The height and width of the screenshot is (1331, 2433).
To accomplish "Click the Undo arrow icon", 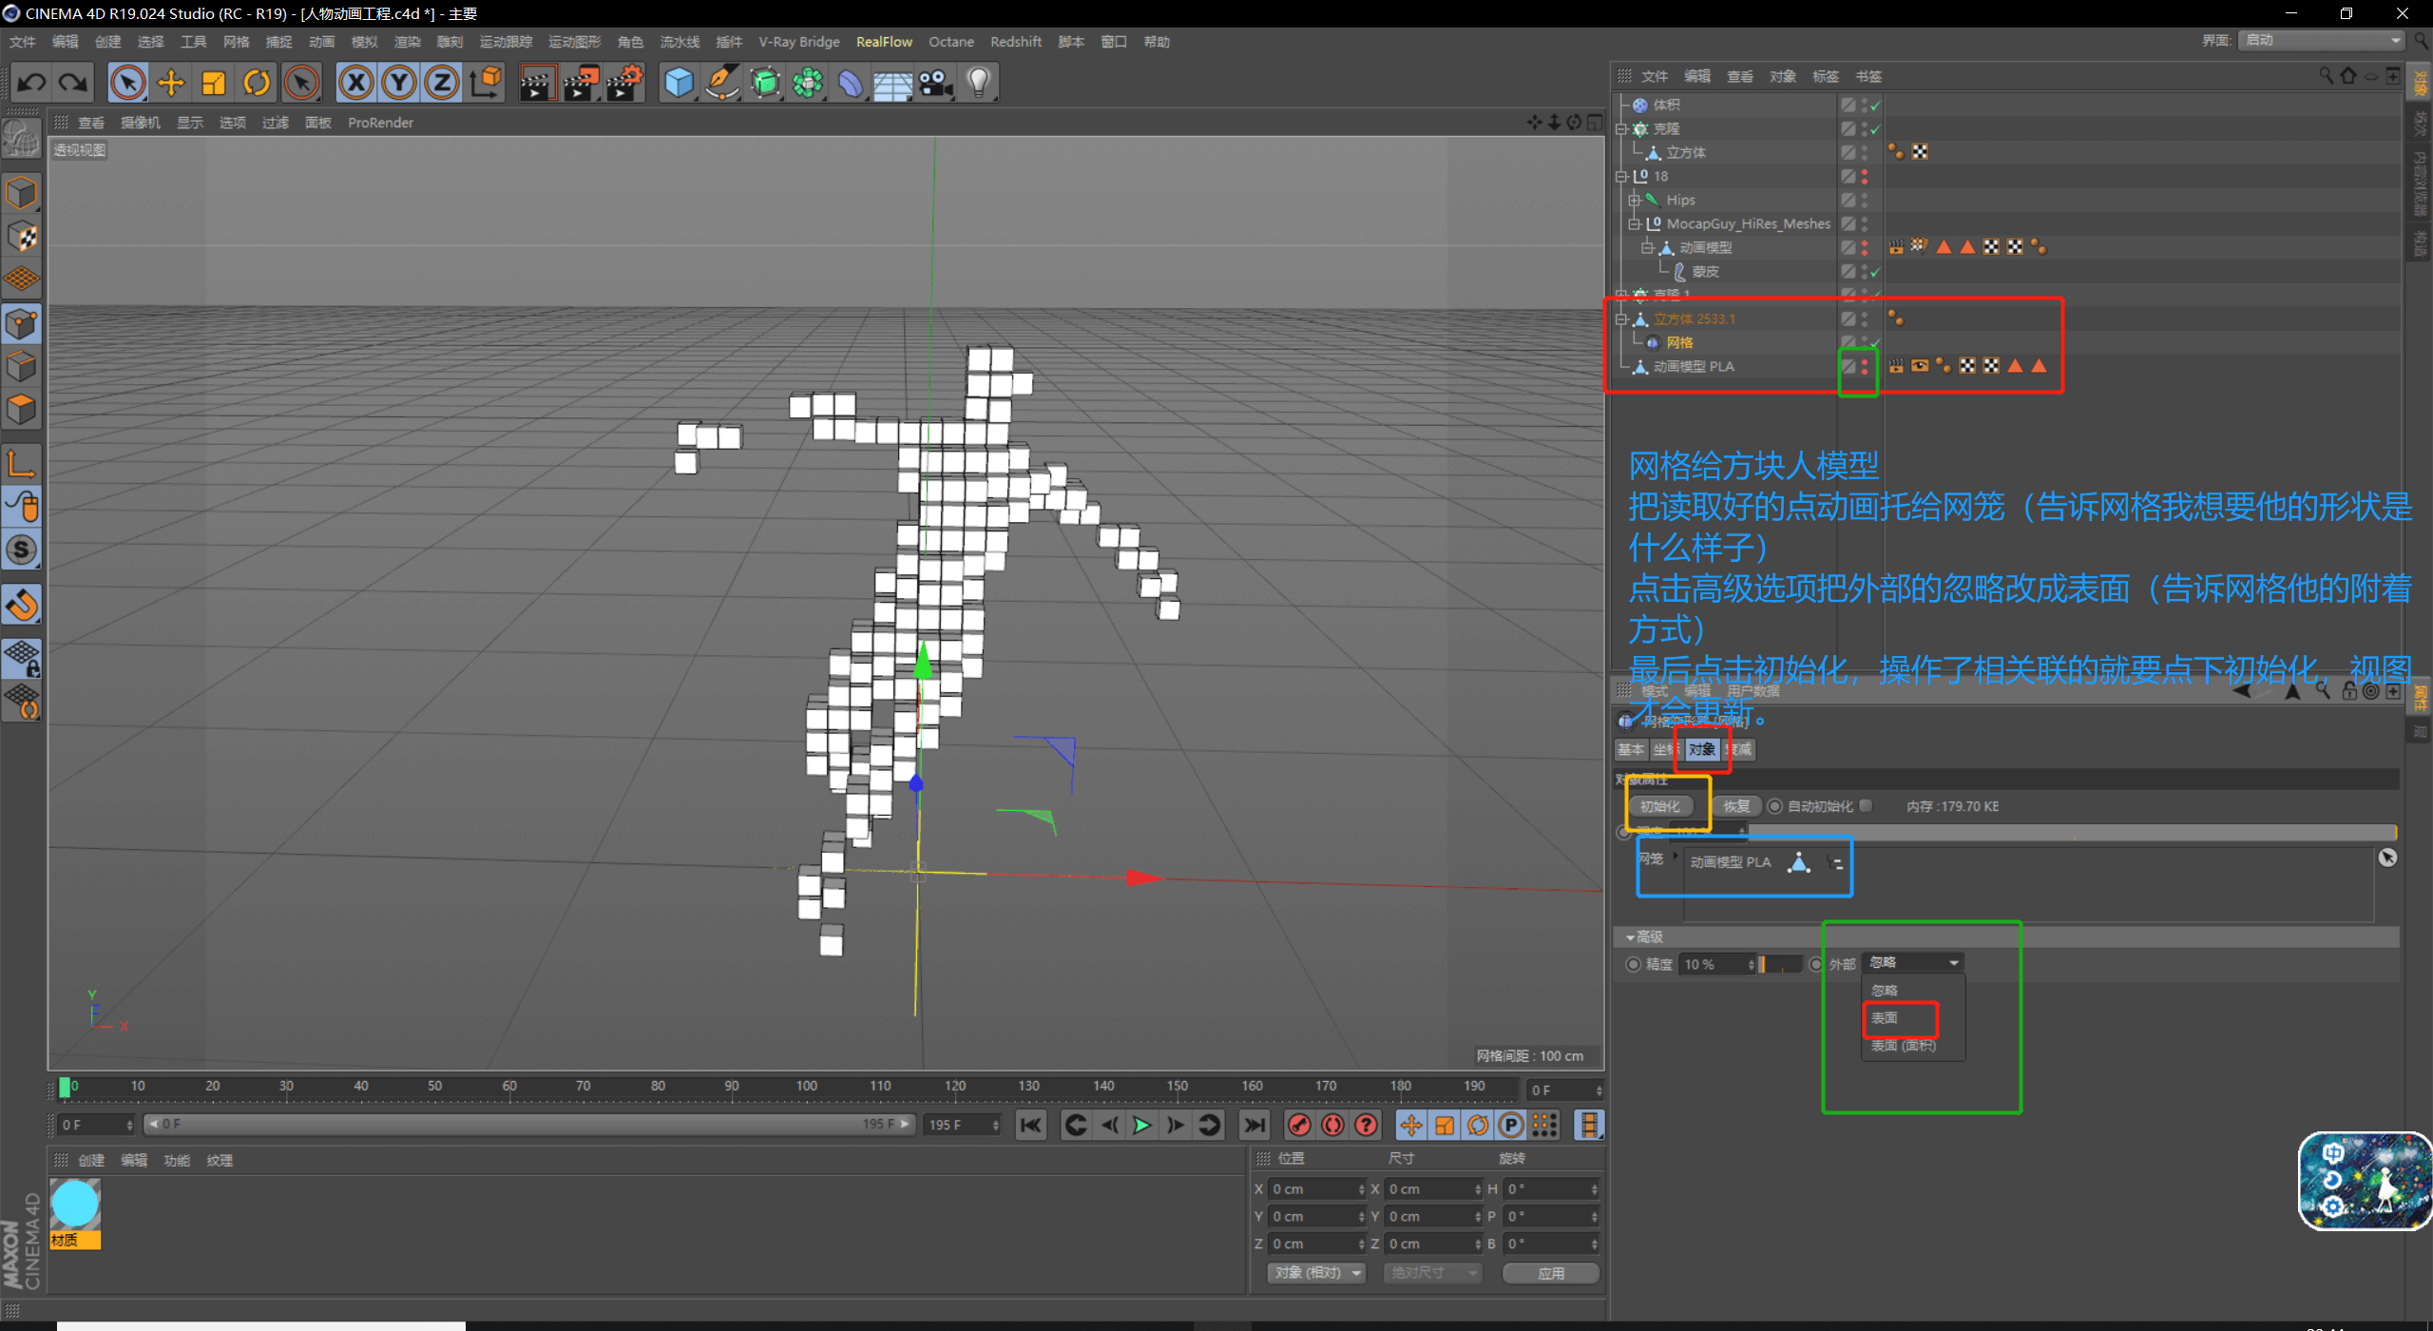I will [x=30, y=83].
